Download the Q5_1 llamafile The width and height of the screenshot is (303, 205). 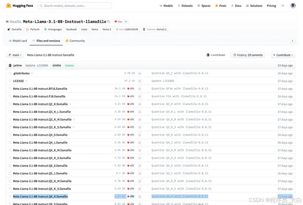coord(139,173)
